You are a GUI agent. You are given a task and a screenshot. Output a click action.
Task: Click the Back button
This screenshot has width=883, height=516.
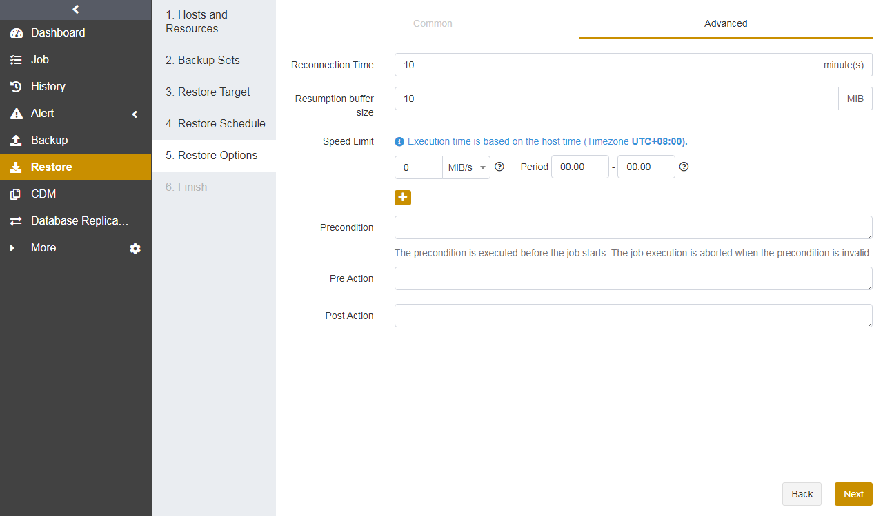[x=802, y=494]
